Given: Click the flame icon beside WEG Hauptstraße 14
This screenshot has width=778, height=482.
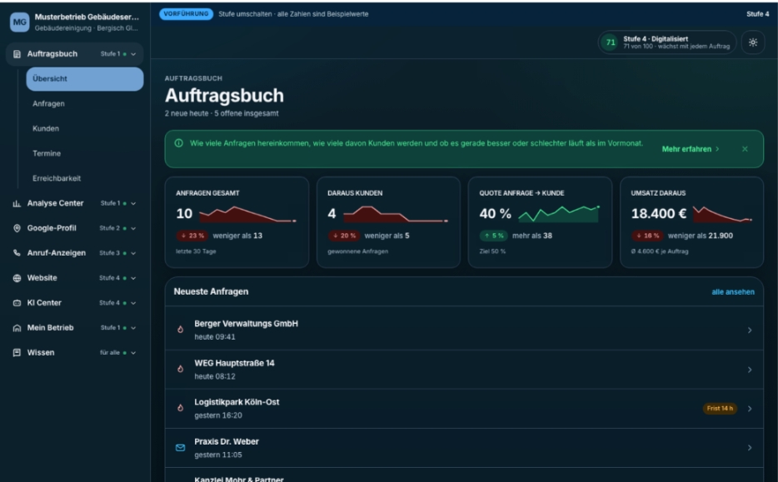Looking at the screenshot, I should click(181, 369).
